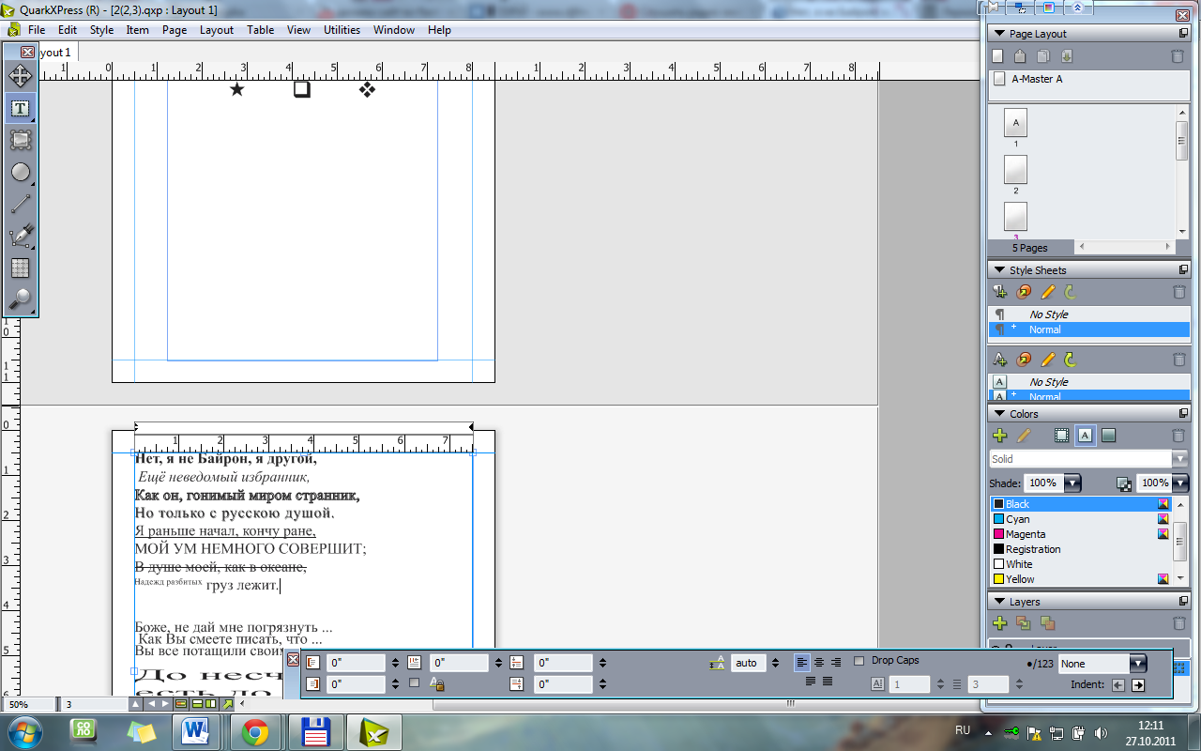Collapse the Style Sheets panel
The image size is (1201, 751).
(1000, 270)
